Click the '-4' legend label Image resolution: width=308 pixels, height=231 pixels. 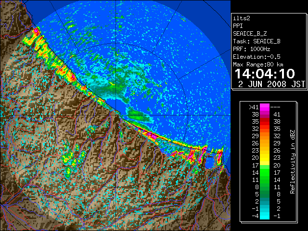tap(255, 216)
